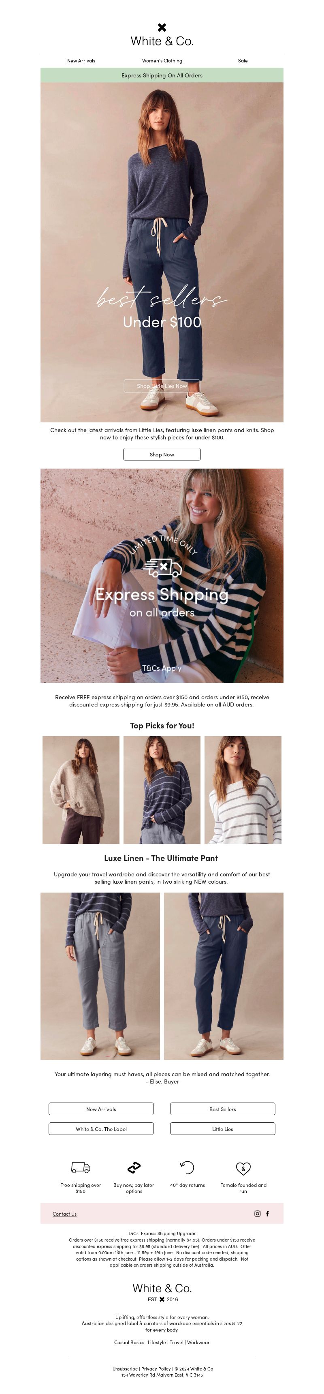This screenshot has height=1394, width=324.
Task: Go to Women's Clothing navigation item
Action: pyautogui.click(x=162, y=61)
